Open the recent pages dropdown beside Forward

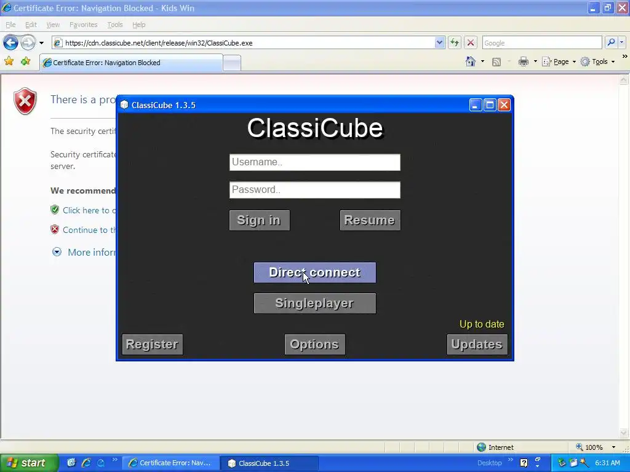(41, 43)
